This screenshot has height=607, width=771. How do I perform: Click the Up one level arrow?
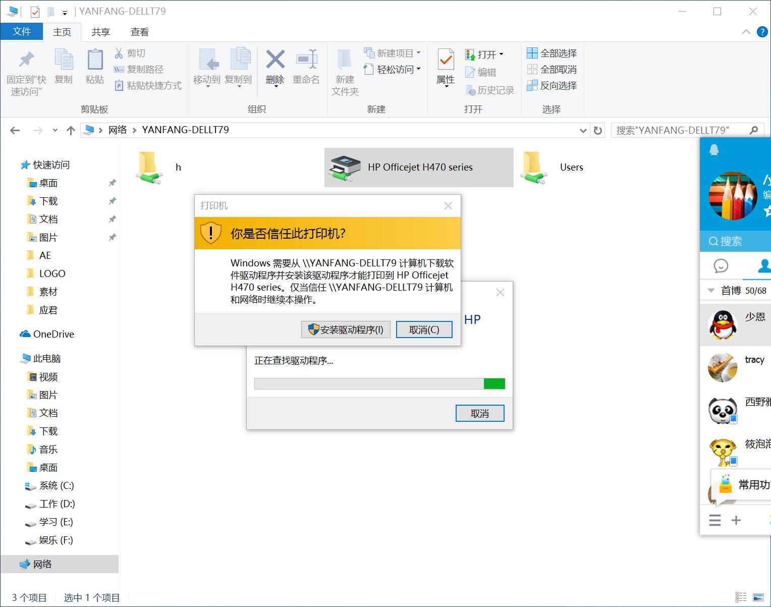coord(71,130)
